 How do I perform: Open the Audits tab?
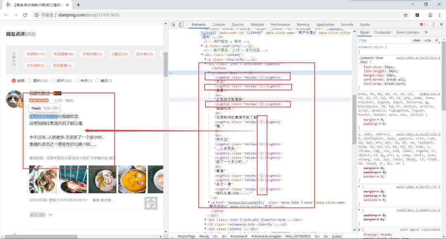point(365,25)
